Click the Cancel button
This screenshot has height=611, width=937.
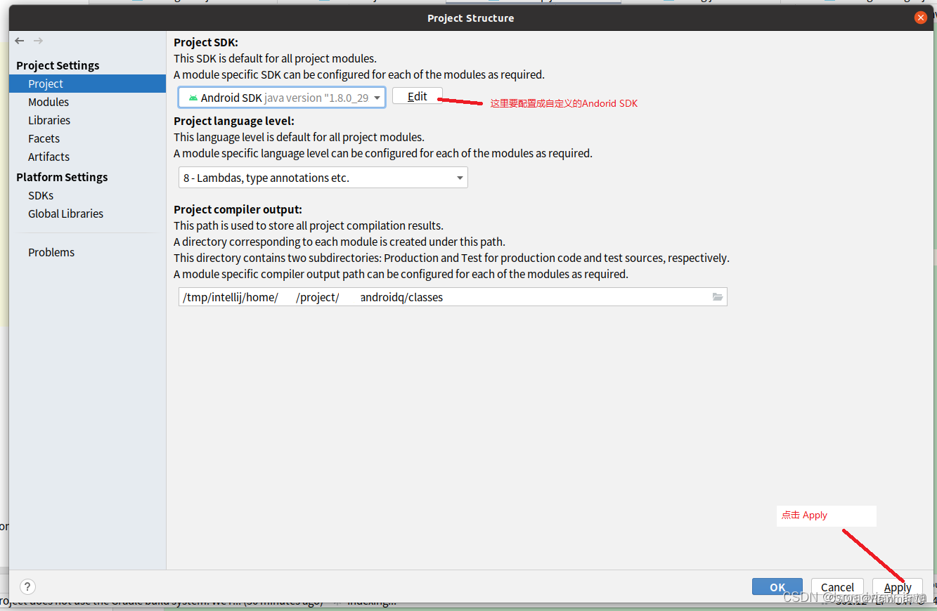coord(837,587)
